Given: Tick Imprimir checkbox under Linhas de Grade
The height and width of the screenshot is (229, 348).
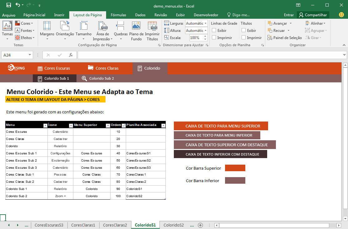Looking at the screenshot, I should [x=214, y=37].
